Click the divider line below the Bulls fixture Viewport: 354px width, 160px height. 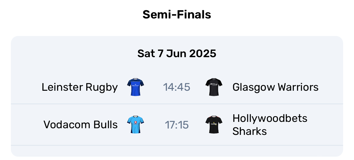177,145
